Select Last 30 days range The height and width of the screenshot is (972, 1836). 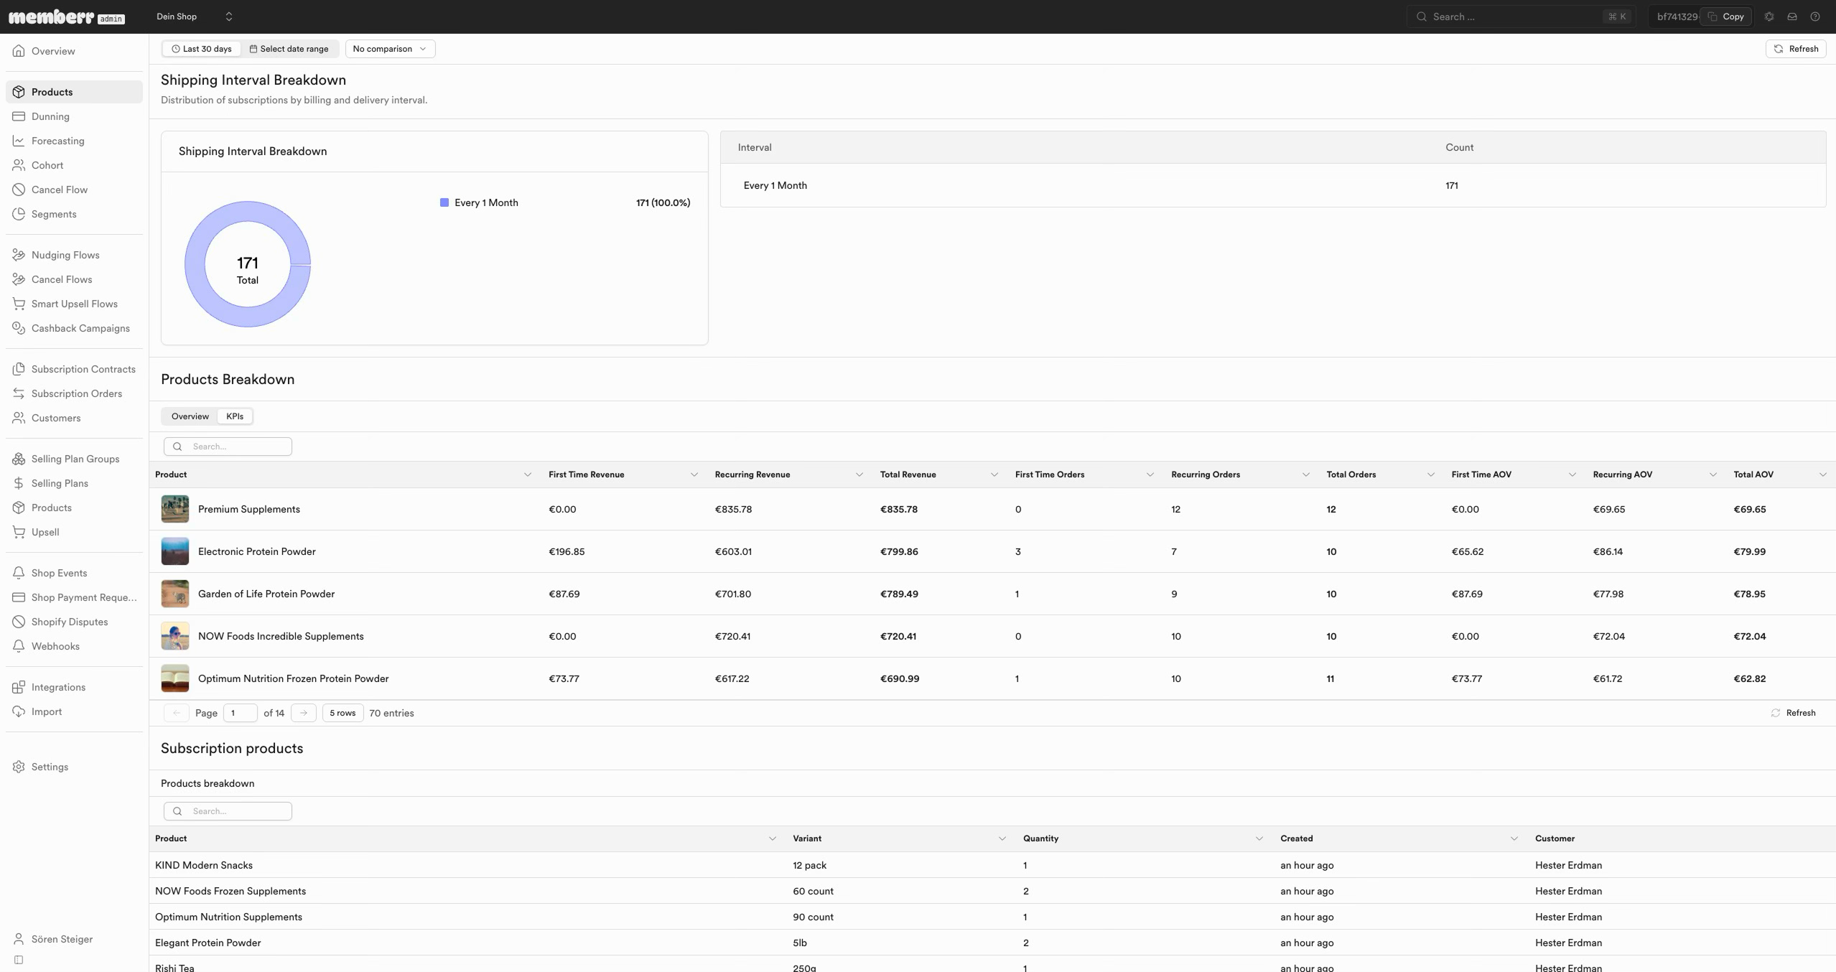pyautogui.click(x=202, y=49)
